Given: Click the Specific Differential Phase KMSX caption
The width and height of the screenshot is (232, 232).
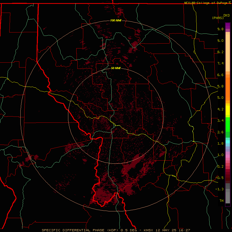Looking at the screenshot, I should pyautogui.click(x=116, y=230).
